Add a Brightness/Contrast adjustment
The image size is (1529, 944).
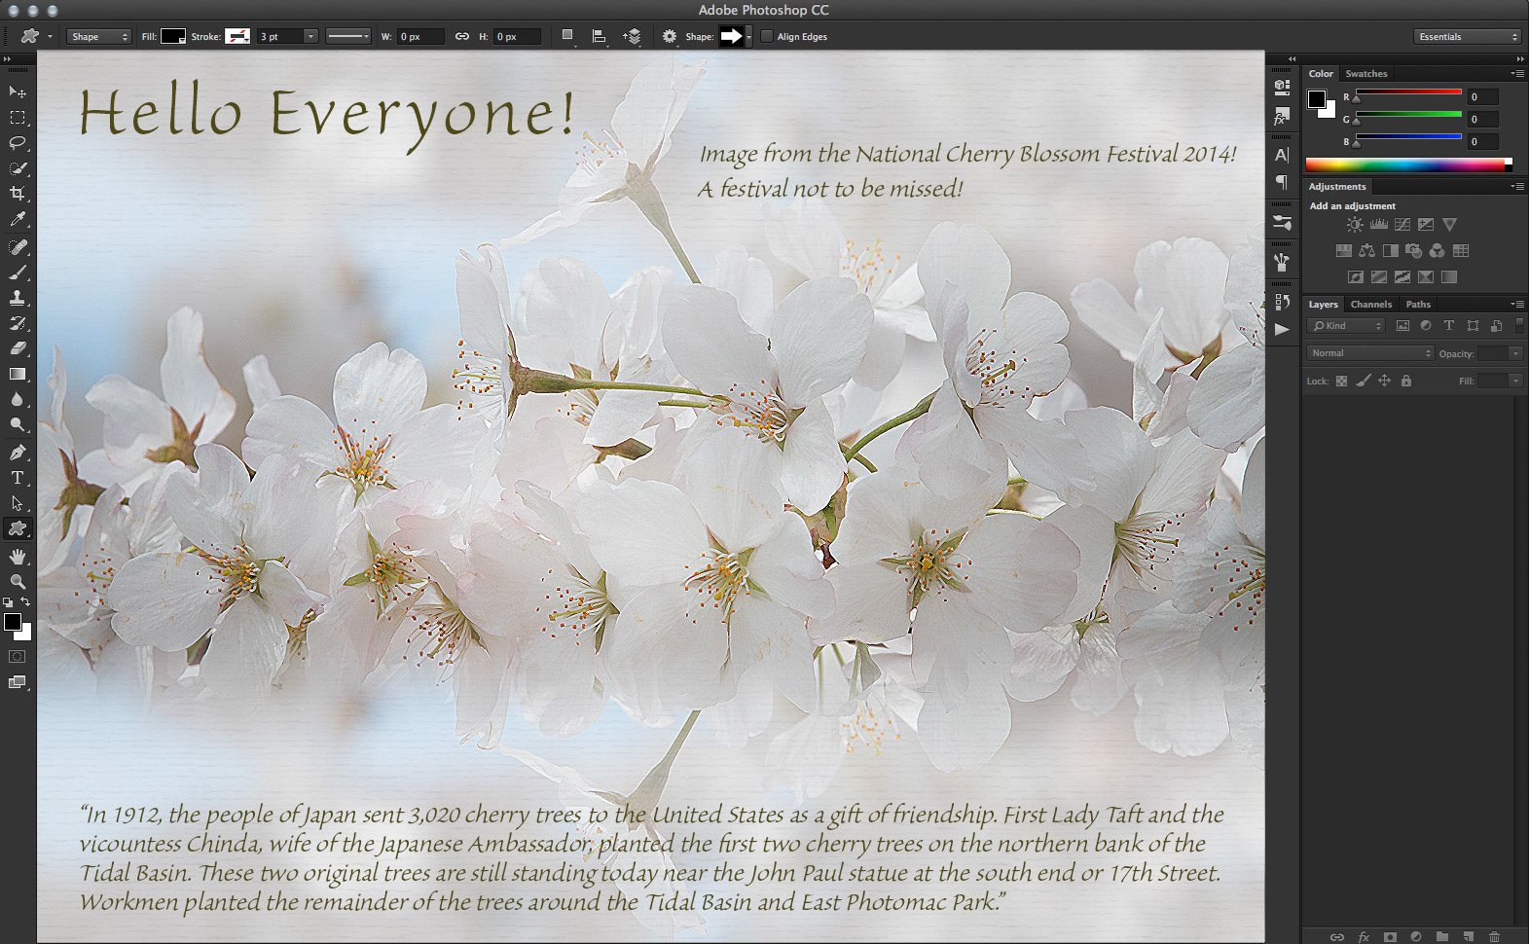1355,225
